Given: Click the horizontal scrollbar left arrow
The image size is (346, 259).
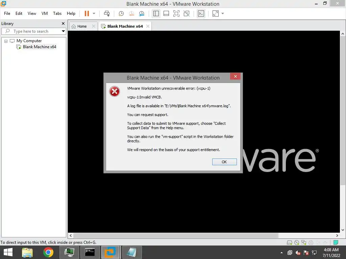Looking at the screenshot, I should point(71,235).
